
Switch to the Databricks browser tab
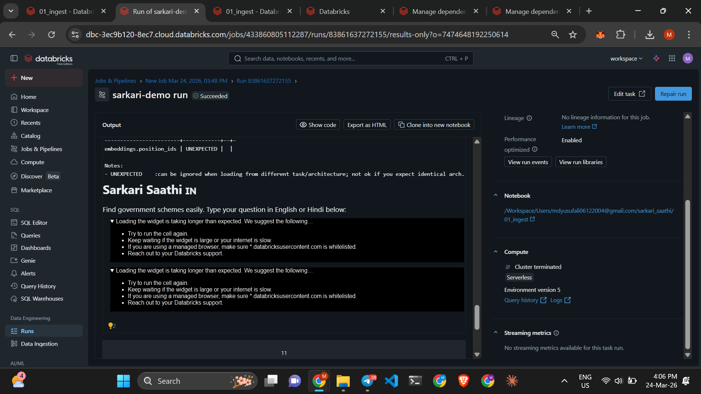pos(334,11)
